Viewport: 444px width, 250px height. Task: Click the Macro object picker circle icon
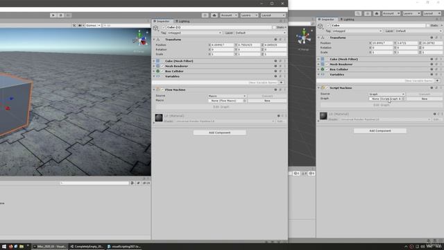[245, 101]
